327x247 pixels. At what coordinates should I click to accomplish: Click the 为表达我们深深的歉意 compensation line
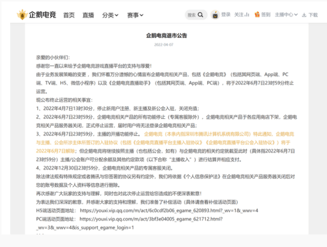pos(137,202)
